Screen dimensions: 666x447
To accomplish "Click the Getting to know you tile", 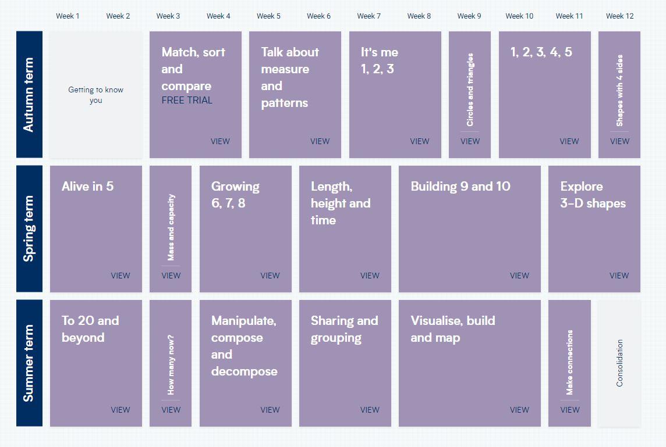I will (x=96, y=95).
